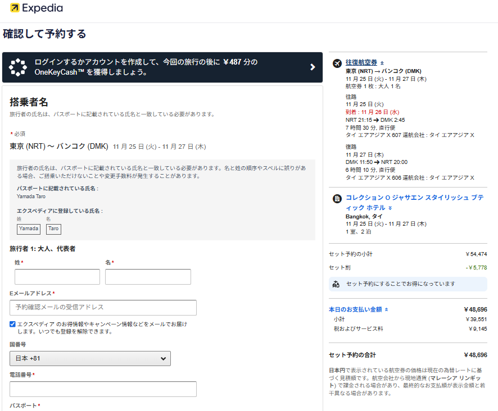The height and width of the screenshot is (411, 498).
Task: Expand the コレクション O ジャサエン hotel details
Action: pyautogui.click(x=414, y=202)
